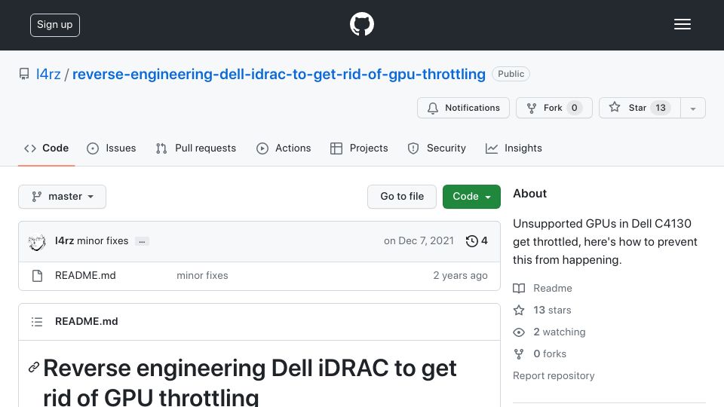Click the fork icon next to 0 forks
The image size is (724, 407).
click(x=519, y=354)
